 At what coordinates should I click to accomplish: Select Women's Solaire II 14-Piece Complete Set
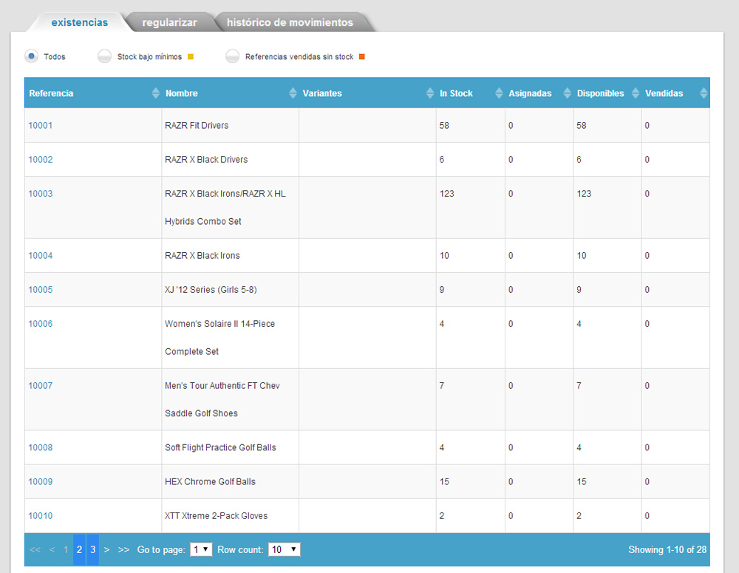tap(231, 338)
